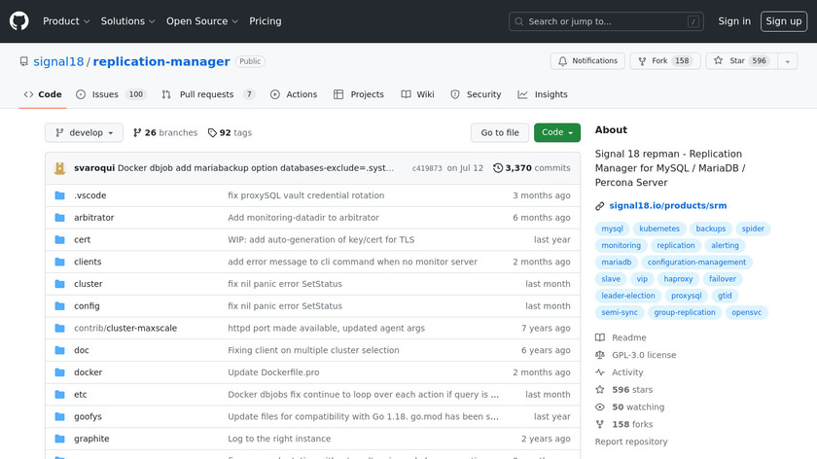
Task: Open the Projects tab
Action: pyautogui.click(x=359, y=94)
